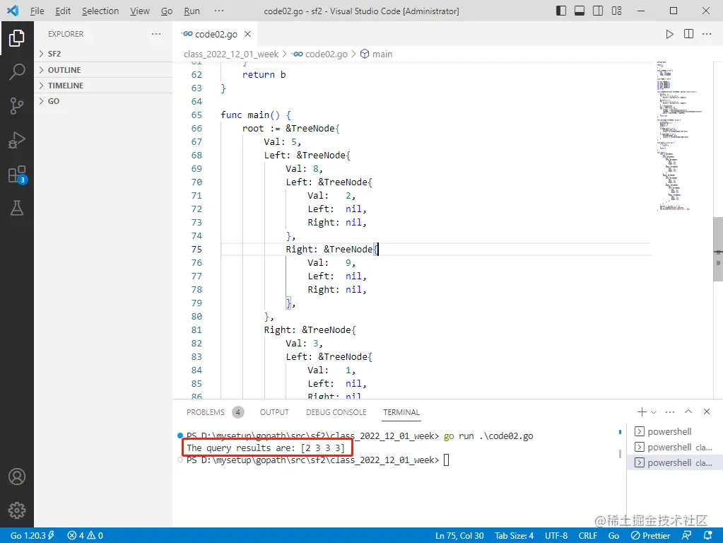Expand the TIMELINE section

103,86
